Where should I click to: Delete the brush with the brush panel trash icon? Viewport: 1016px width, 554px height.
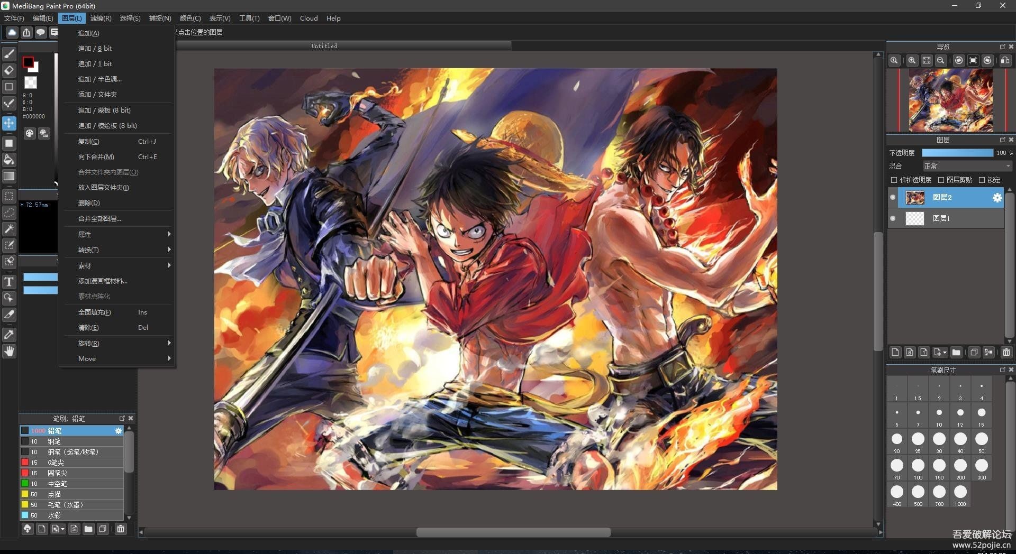click(121, 529)
